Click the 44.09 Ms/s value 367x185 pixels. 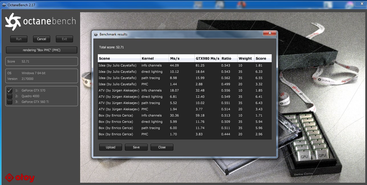pos(174,65)
